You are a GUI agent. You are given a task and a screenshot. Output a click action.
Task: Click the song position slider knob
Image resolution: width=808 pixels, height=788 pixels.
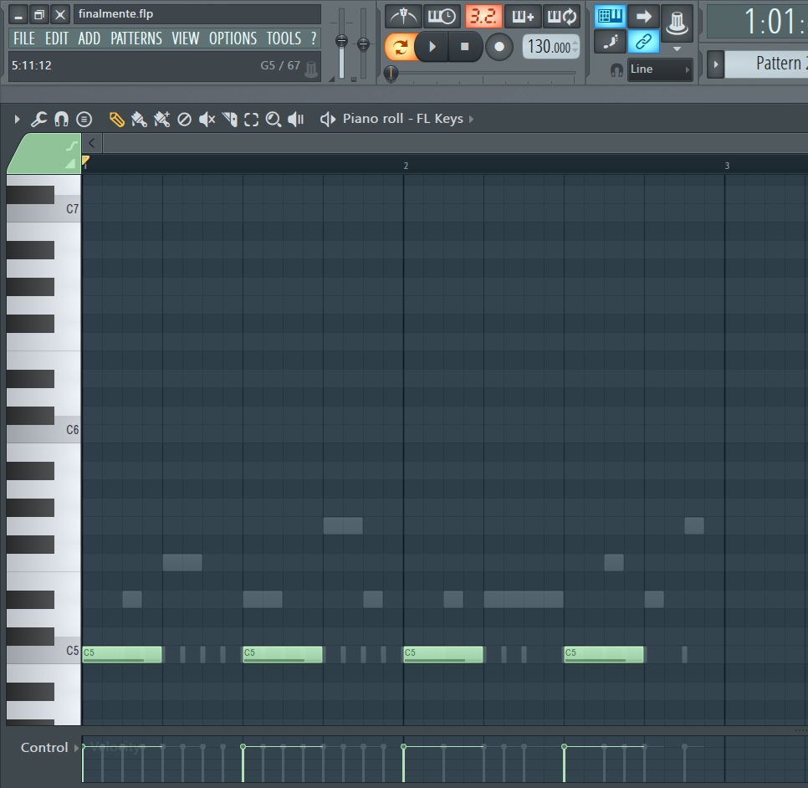point(391,73)
